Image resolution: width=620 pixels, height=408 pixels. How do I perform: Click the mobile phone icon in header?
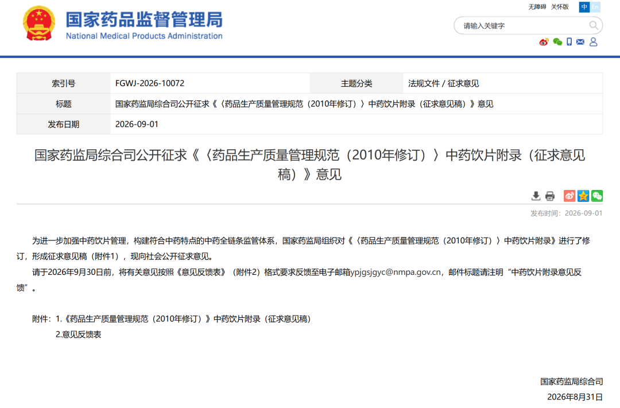569,42
